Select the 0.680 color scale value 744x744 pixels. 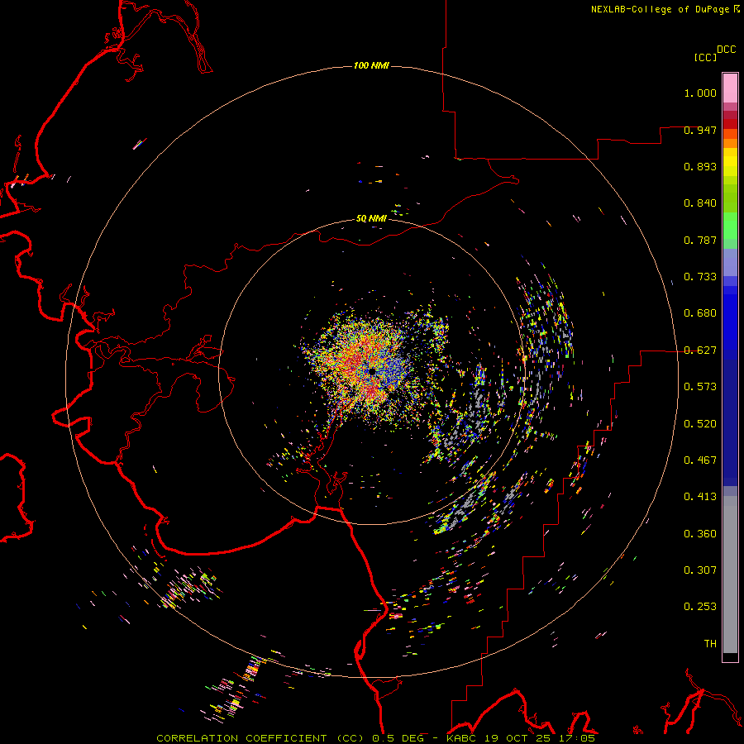pyautogui.click(x=700, y=313)
